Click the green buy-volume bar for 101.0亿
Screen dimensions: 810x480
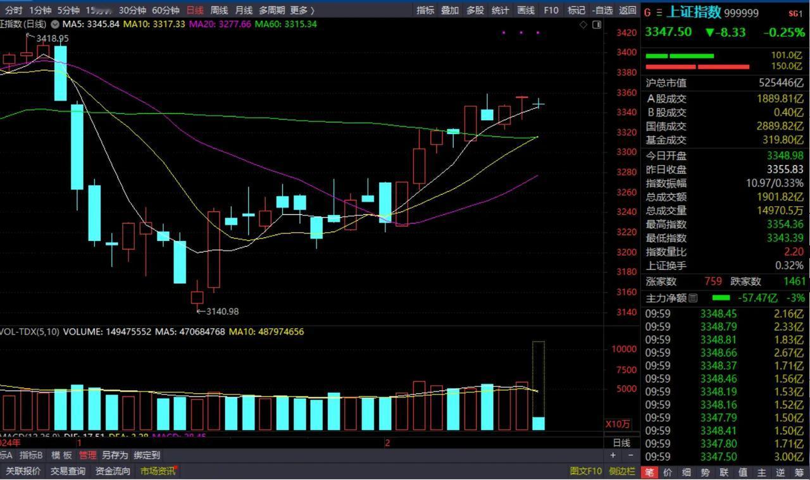(680, 56)
